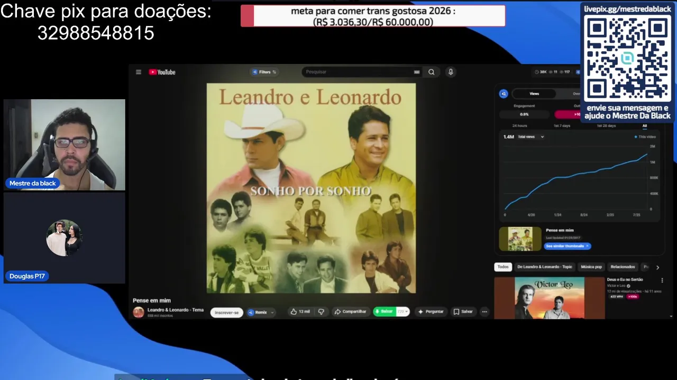This screenshot has height=380, width=677.
Task: Dislike the video with the thumbs down
Action: pos(321,312)
